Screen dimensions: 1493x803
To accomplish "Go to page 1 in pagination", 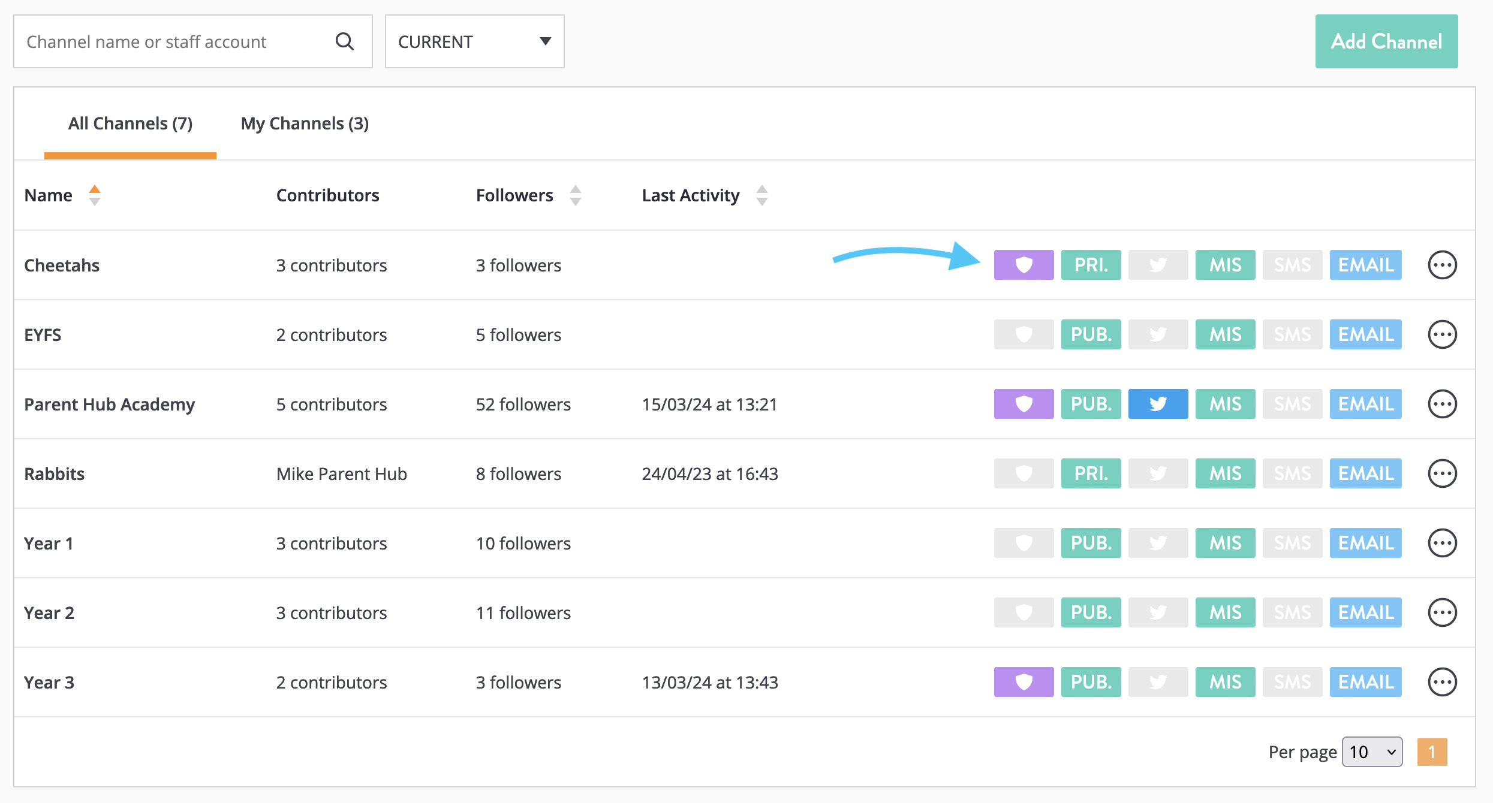I will 1432,752.
